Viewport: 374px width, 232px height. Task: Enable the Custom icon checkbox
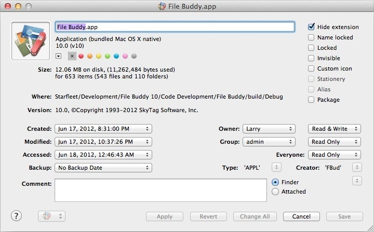click(x=311, y=69)
